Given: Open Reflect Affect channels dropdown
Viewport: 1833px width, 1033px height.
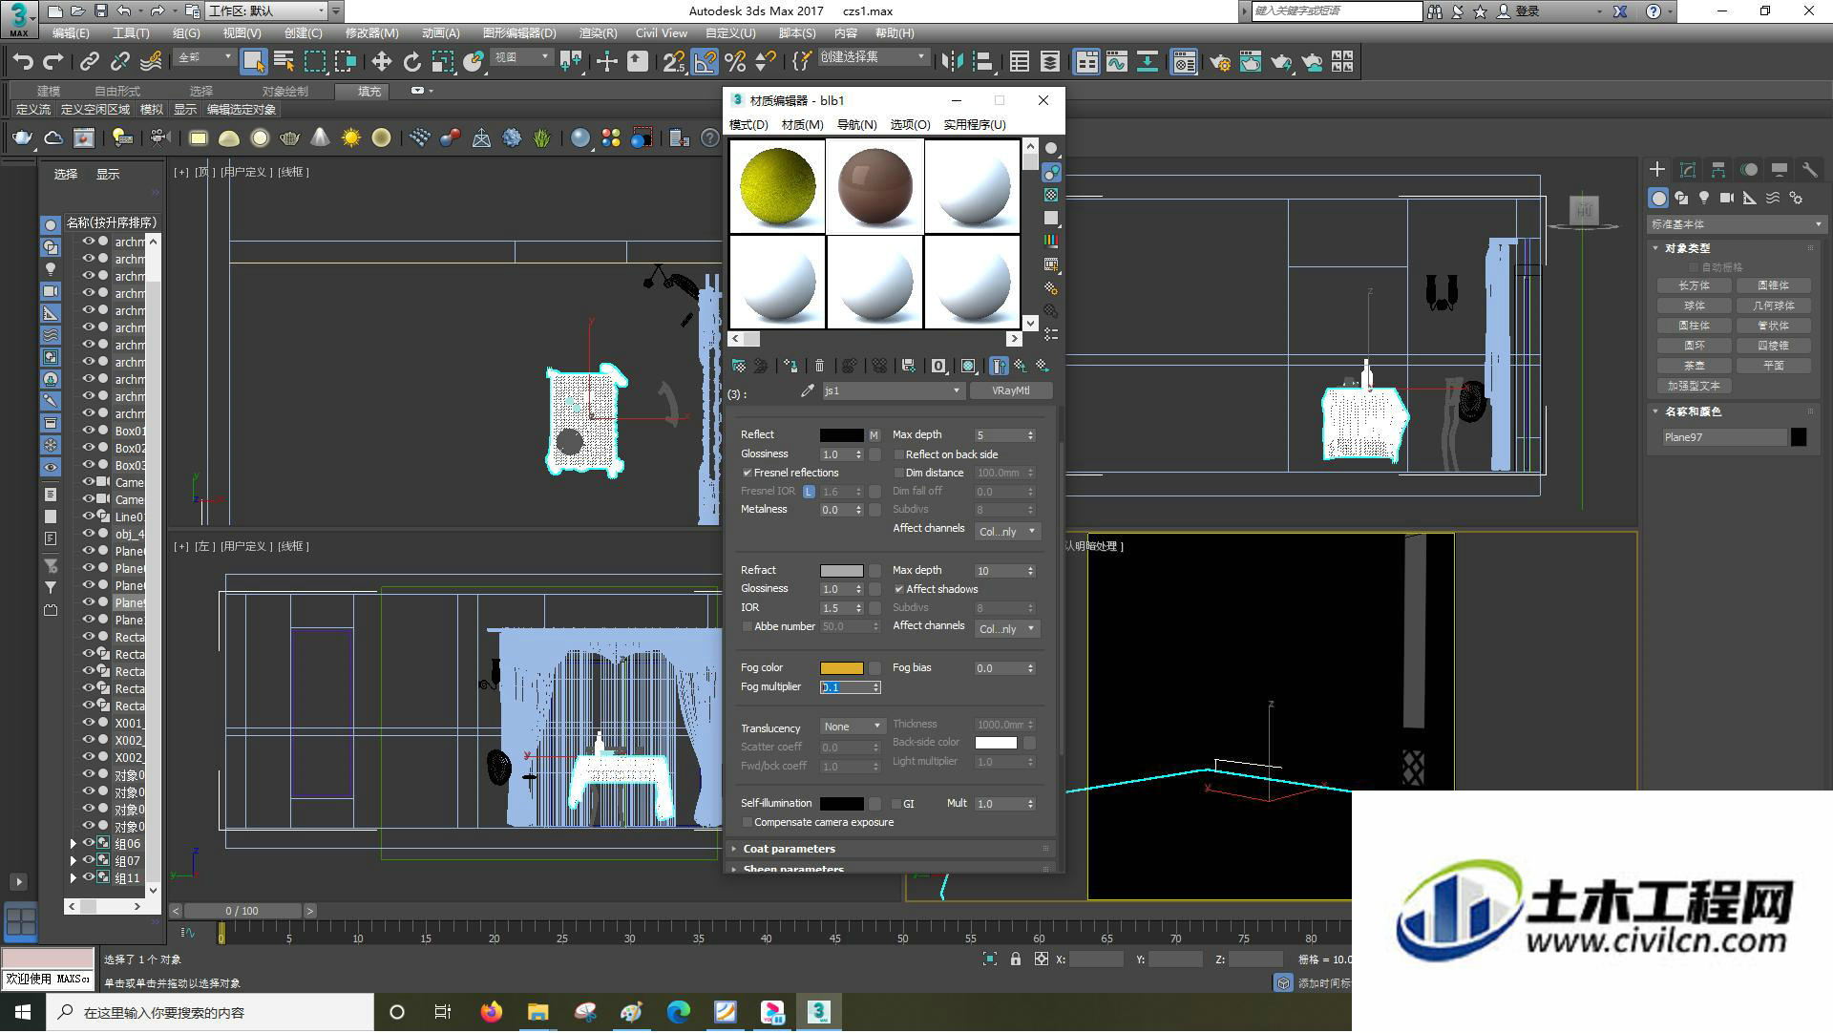Looking at the screenshot, I should 1007,532.
